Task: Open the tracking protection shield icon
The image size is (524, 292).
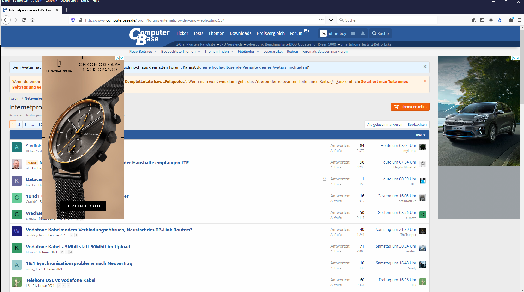Action: [x=73, y=20]
